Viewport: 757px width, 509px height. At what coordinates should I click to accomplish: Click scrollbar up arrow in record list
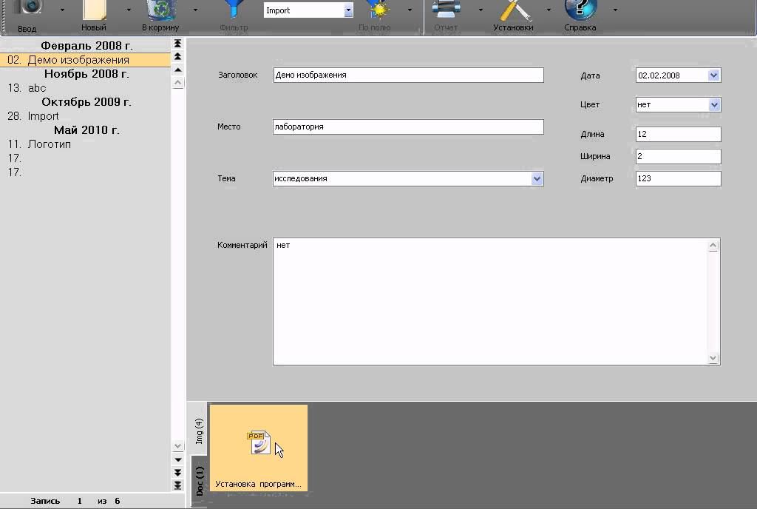click(177, 83)
